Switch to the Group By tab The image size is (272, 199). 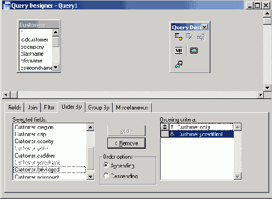pos(99,107)
